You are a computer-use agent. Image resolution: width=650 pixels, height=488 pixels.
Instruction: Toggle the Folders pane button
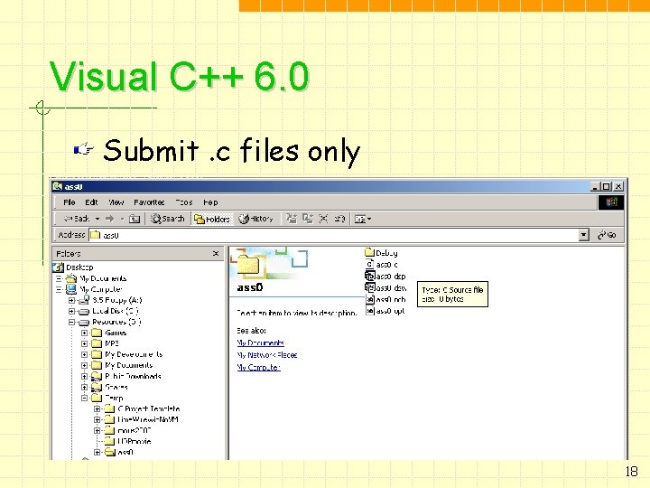(x=212, y=219)
